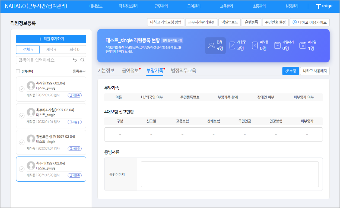Check the selection circle for 최직원
The width and height of the screenshot is (340, 208).
point(22,89)
